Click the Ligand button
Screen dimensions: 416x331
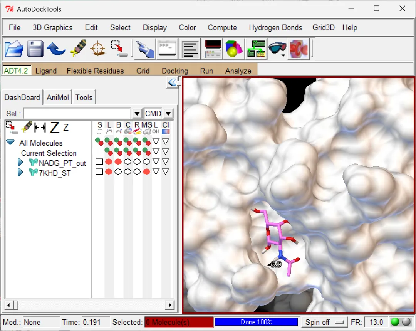coord(46,71)
